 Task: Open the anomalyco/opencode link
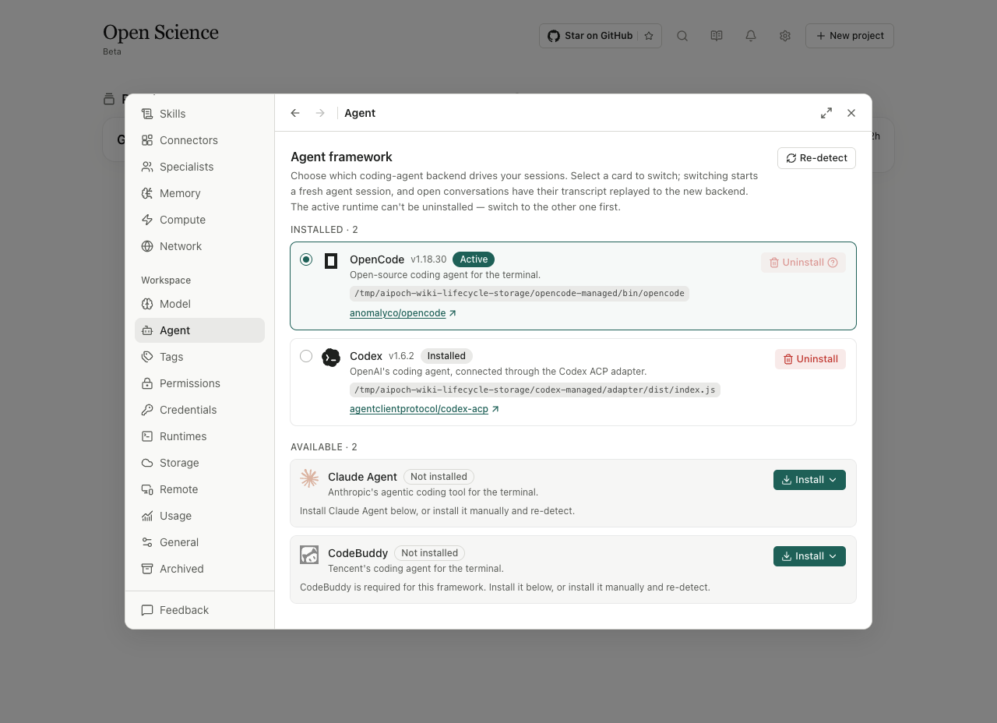pyautogui.click(x=403, y=313)
